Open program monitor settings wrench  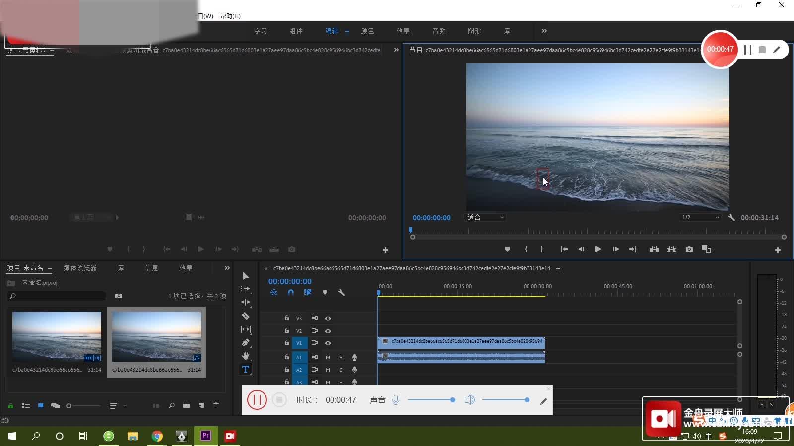(731, 217)
